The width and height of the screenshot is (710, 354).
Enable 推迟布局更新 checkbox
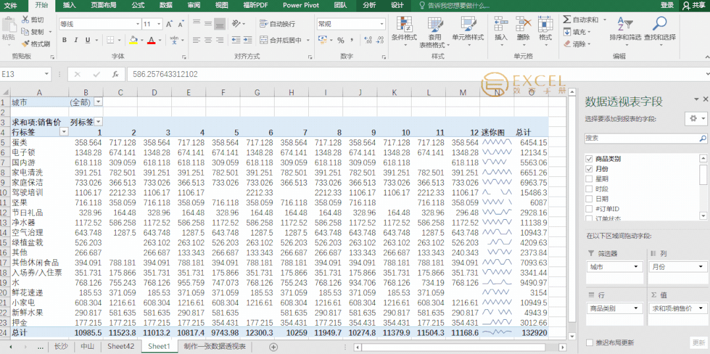(589, 342)
